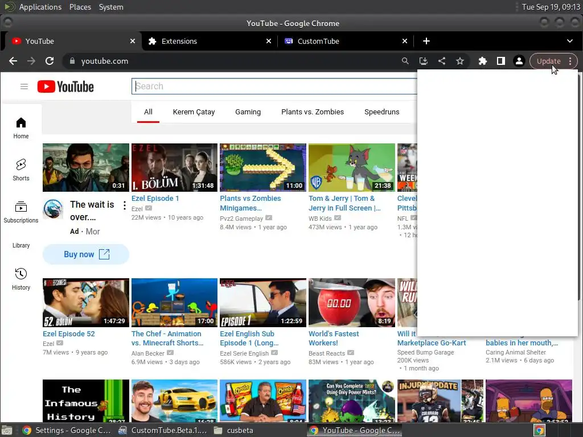This screenshot has width=583, height=437.
Task: Click the youtube.com address bar URL
Action: click(x=105, y=61)
